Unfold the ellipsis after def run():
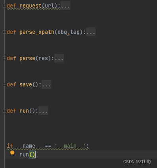Screen dimensions: 157x168 pyautogui.click(x=43, y=111)
